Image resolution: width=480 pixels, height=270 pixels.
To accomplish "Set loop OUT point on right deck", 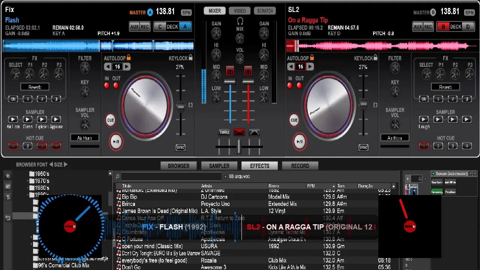I will tap(299, 85).
